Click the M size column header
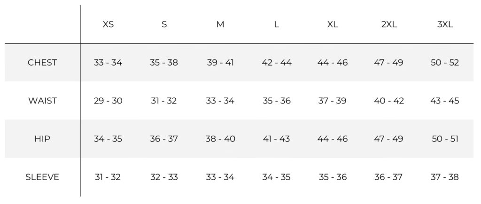This screenshot has width=481, height=204. (220, 25)
